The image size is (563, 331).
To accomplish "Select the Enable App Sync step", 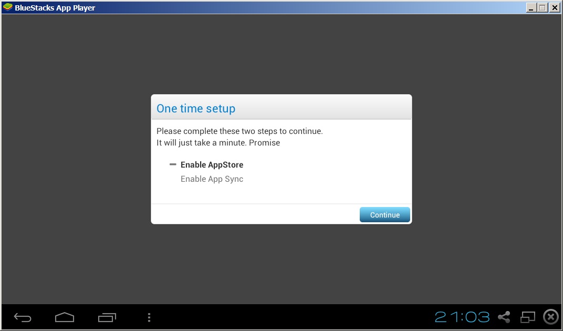I will pos(212,179).
